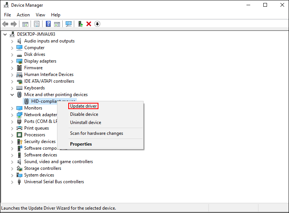Click the HID-compliant mouse device icon
Image resolution: width=289 pixels, height=213 pixels.
click(26, 101)
